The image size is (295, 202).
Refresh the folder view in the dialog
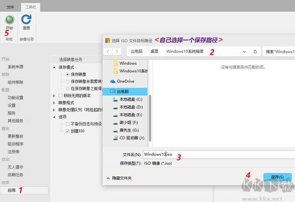255,52
